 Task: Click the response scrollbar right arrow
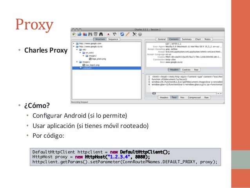point(221,93)
